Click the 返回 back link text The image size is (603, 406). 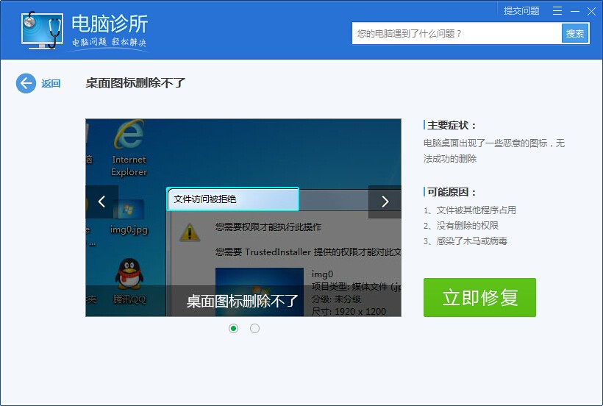pyautogui.click(x=51, y=83)
